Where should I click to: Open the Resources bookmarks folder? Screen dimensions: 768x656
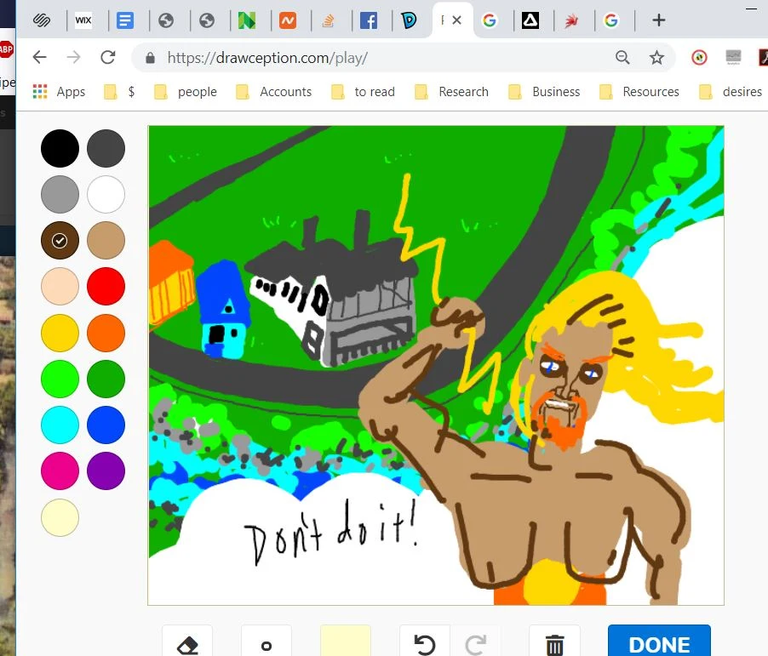click(639, 92)
